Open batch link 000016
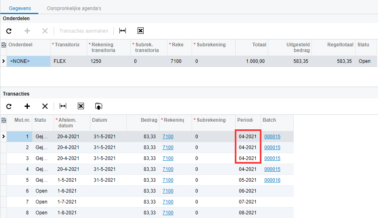Image resolution: width=378 pixels, height=218 pixels. coord(272,180)
